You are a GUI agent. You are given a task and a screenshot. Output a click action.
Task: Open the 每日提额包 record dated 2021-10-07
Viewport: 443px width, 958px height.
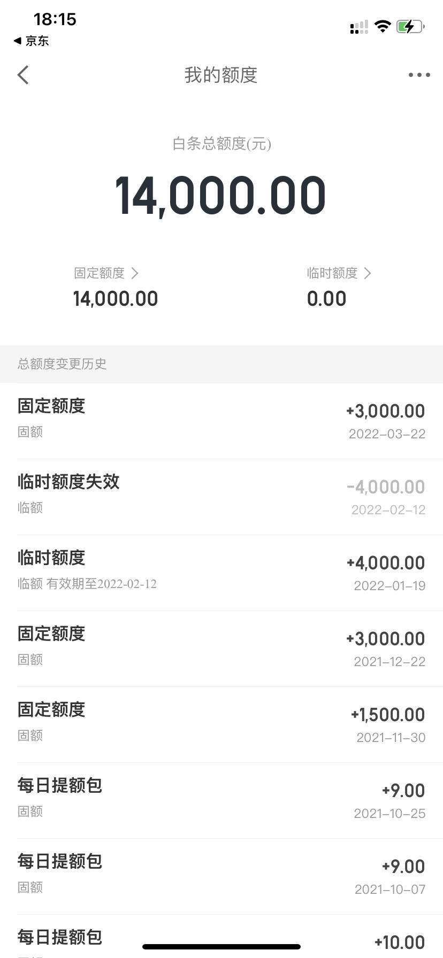tap(222, 876)
